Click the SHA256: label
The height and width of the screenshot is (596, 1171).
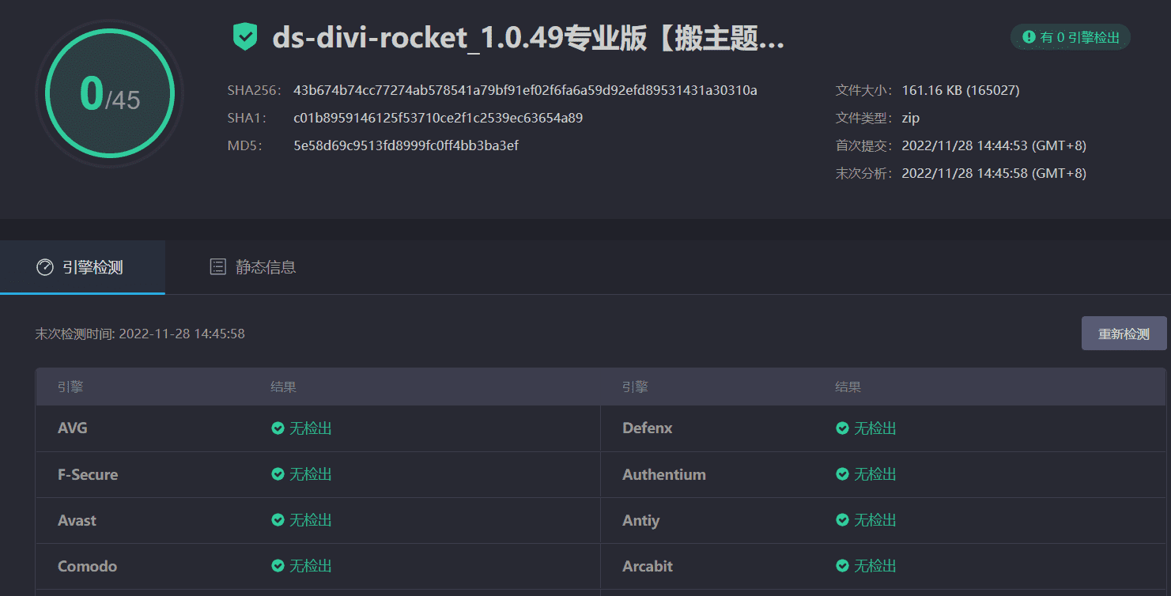[x=255, y=90]
